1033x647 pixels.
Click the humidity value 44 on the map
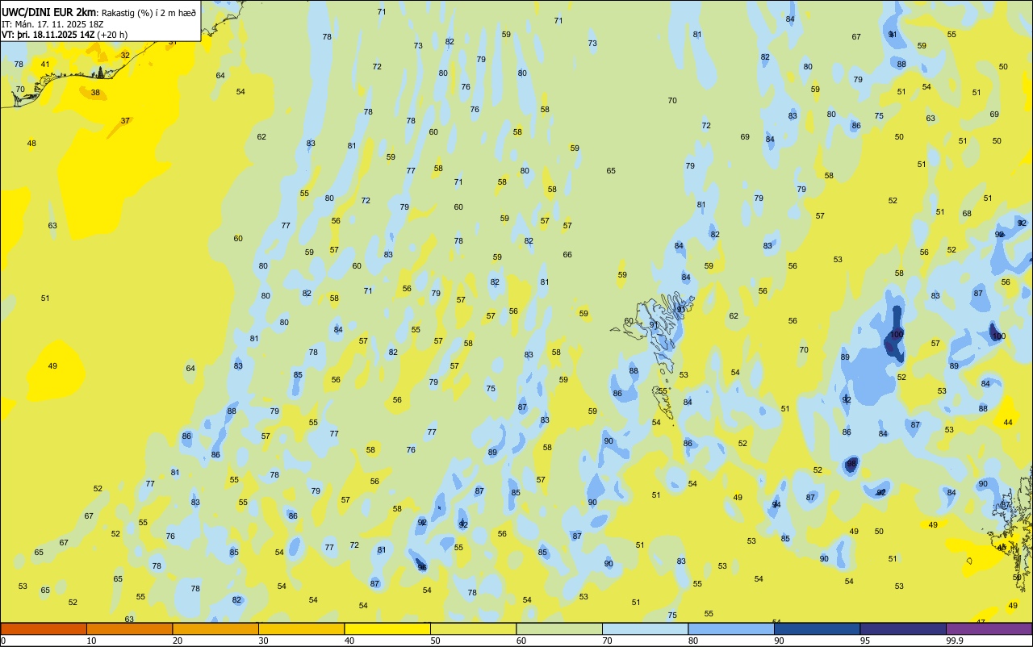[1008, 423]
